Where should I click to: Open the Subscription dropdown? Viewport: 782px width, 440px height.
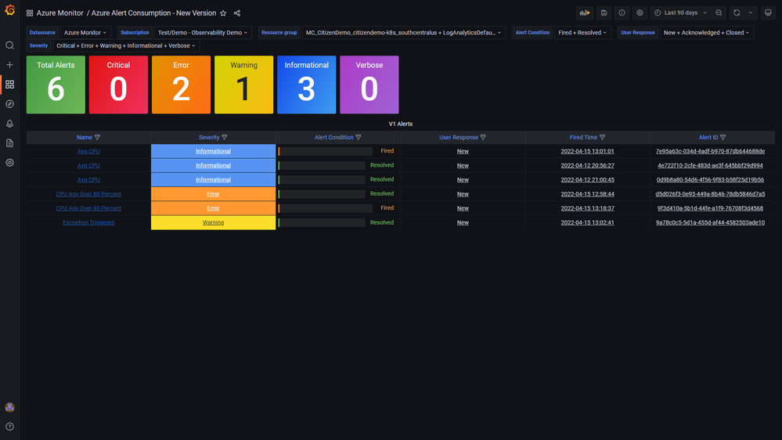tap(203, 32)
